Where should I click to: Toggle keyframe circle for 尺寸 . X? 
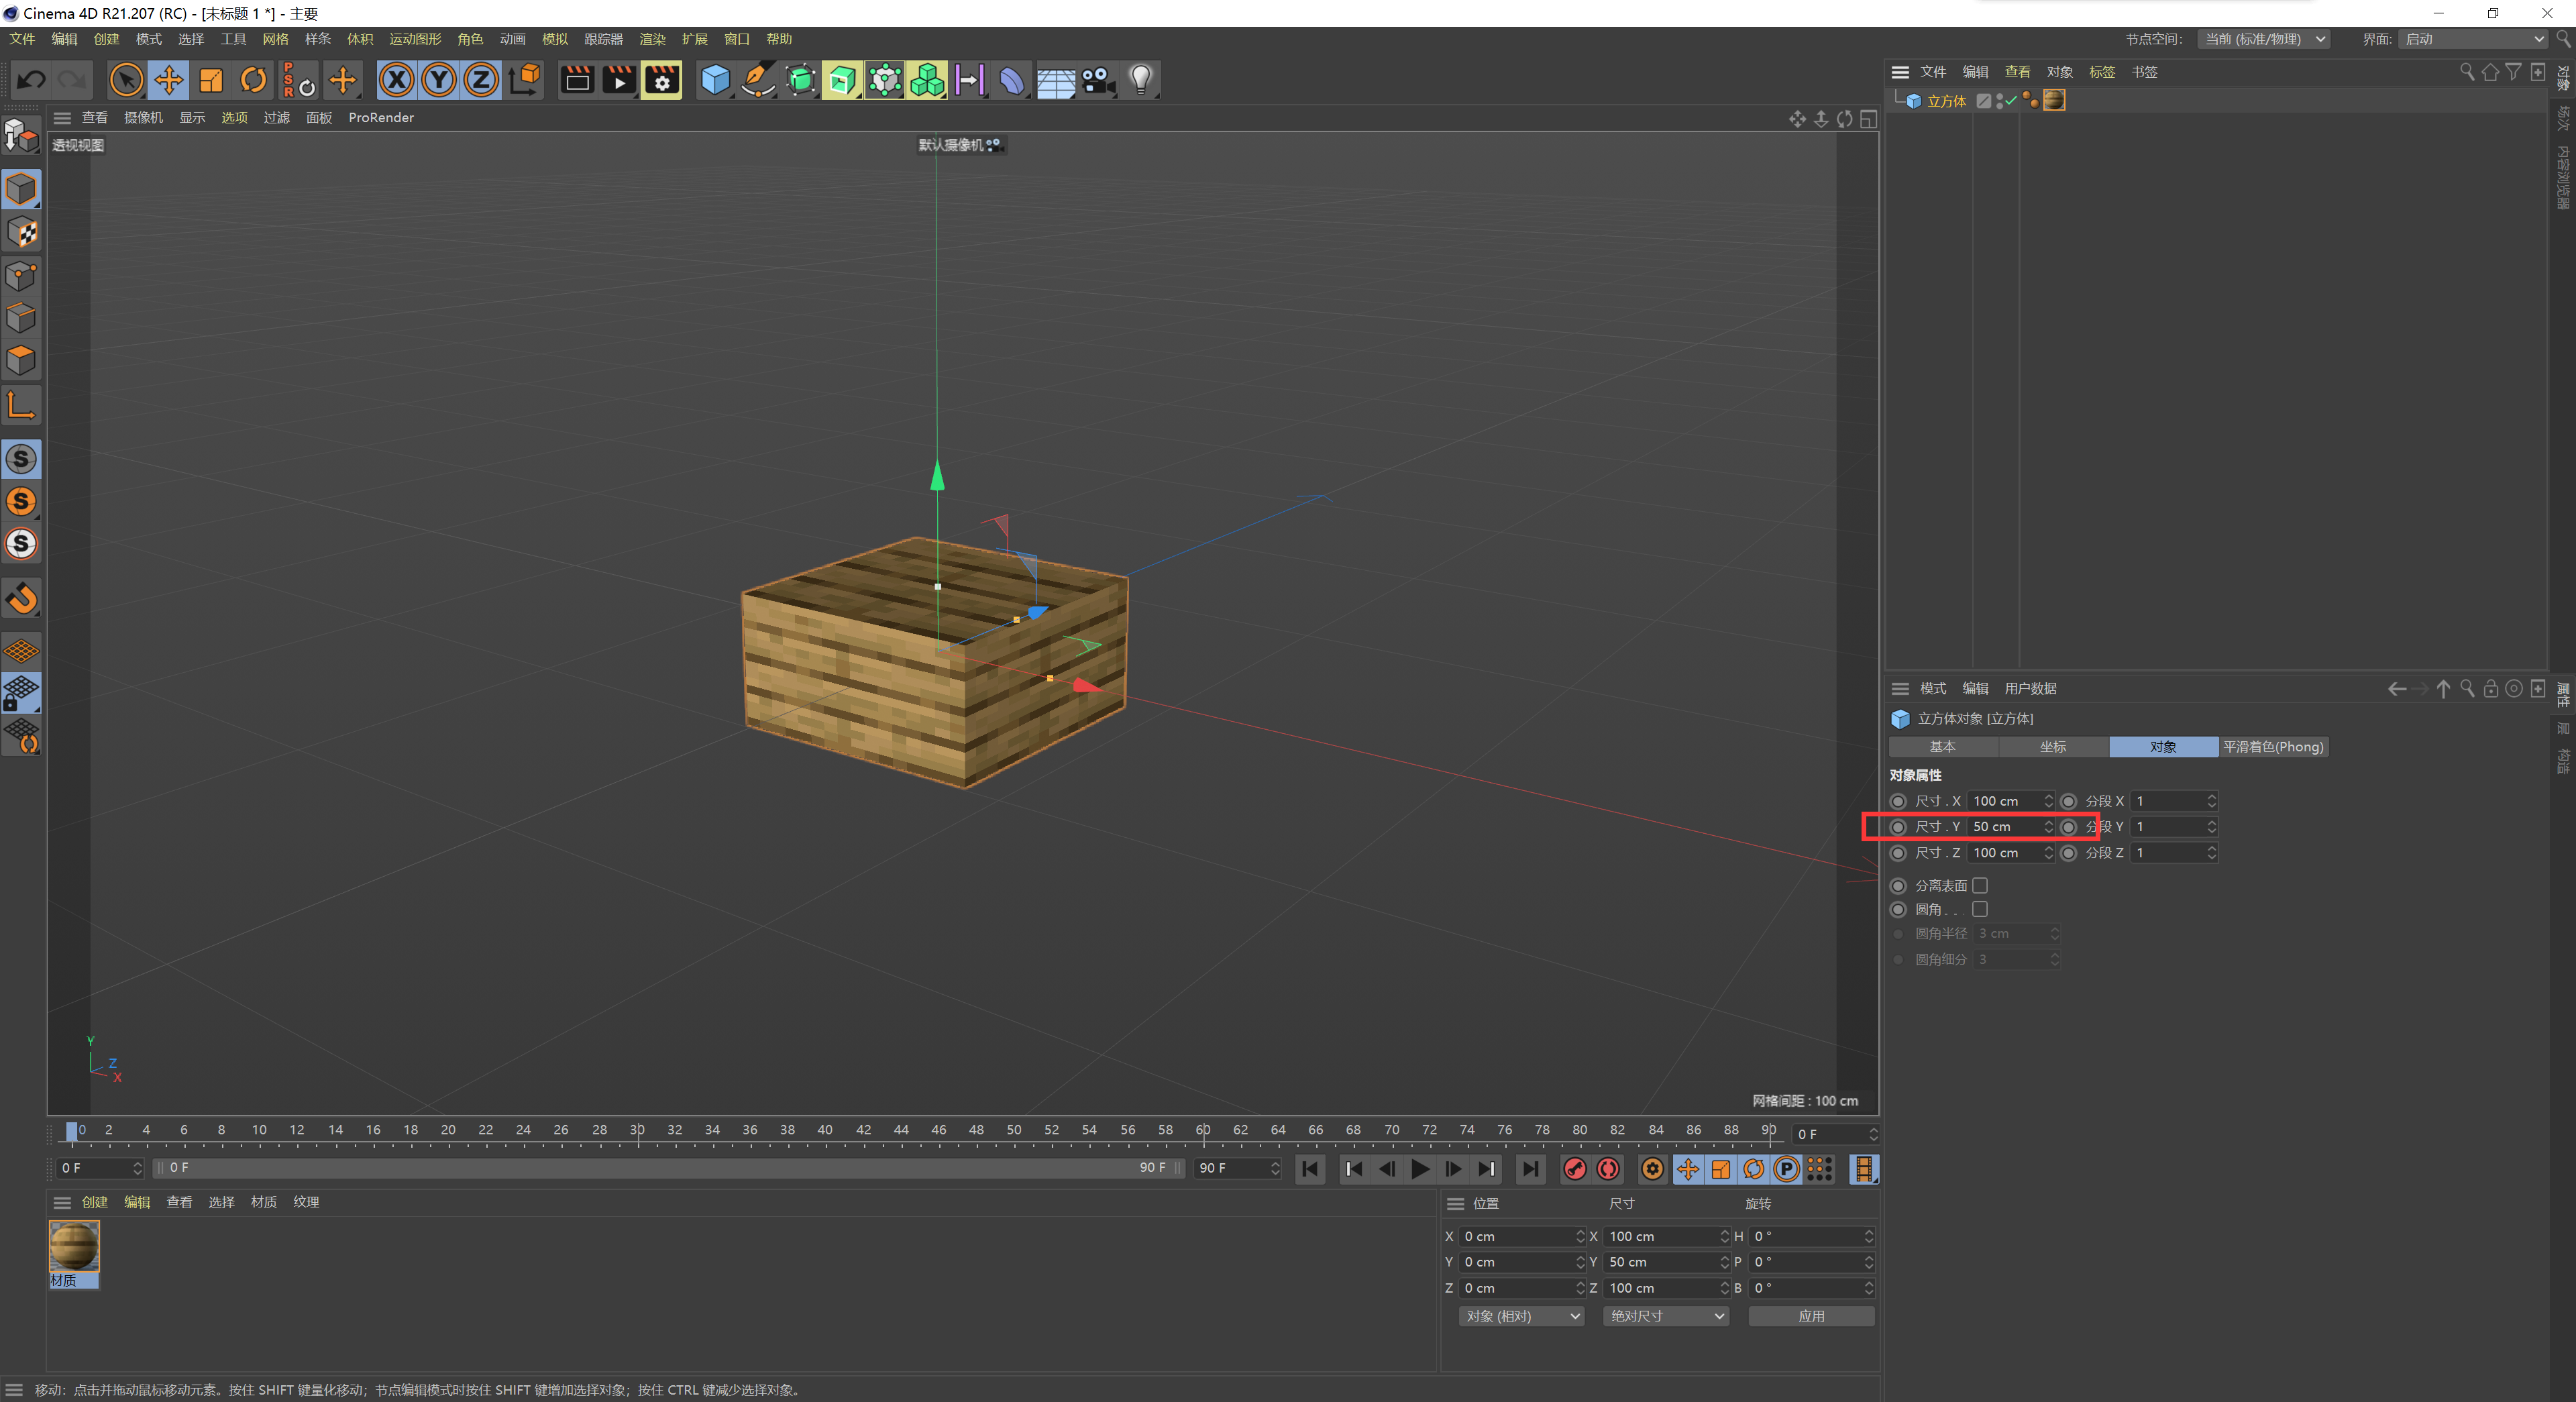point(1898,802)
